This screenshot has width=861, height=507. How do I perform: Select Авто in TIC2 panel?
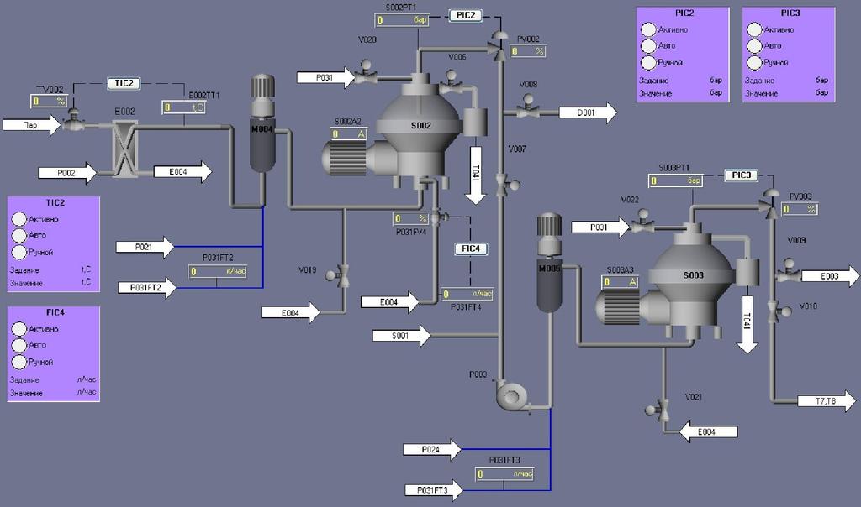[19, 235]
